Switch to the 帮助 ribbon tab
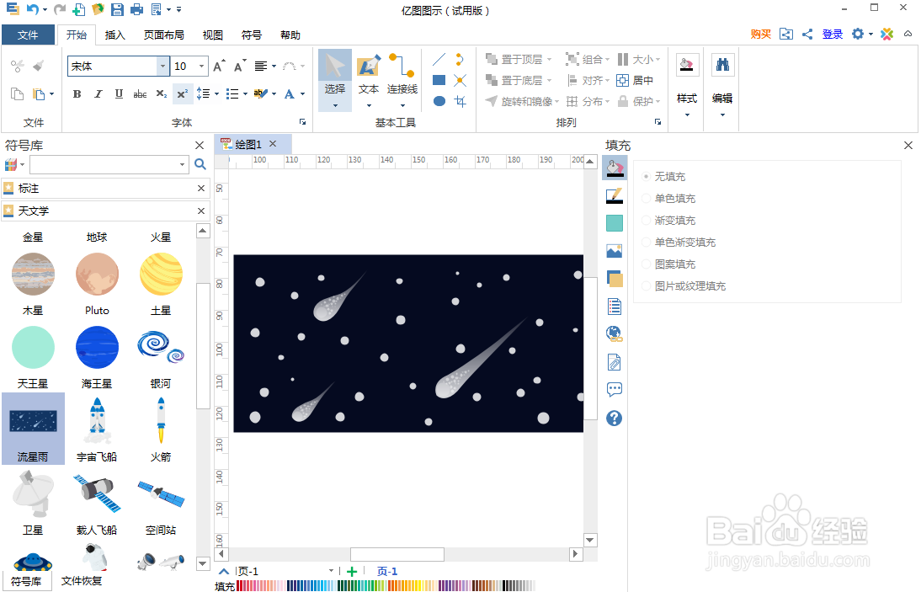This screenshot has width=921, height=592. coord(290,35)
